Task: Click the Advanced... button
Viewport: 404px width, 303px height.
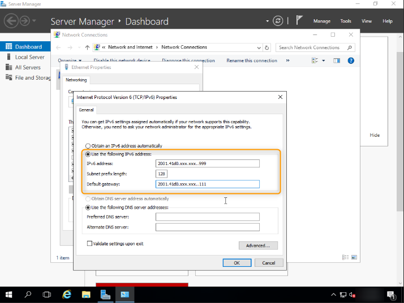Action: click(258, 245)
